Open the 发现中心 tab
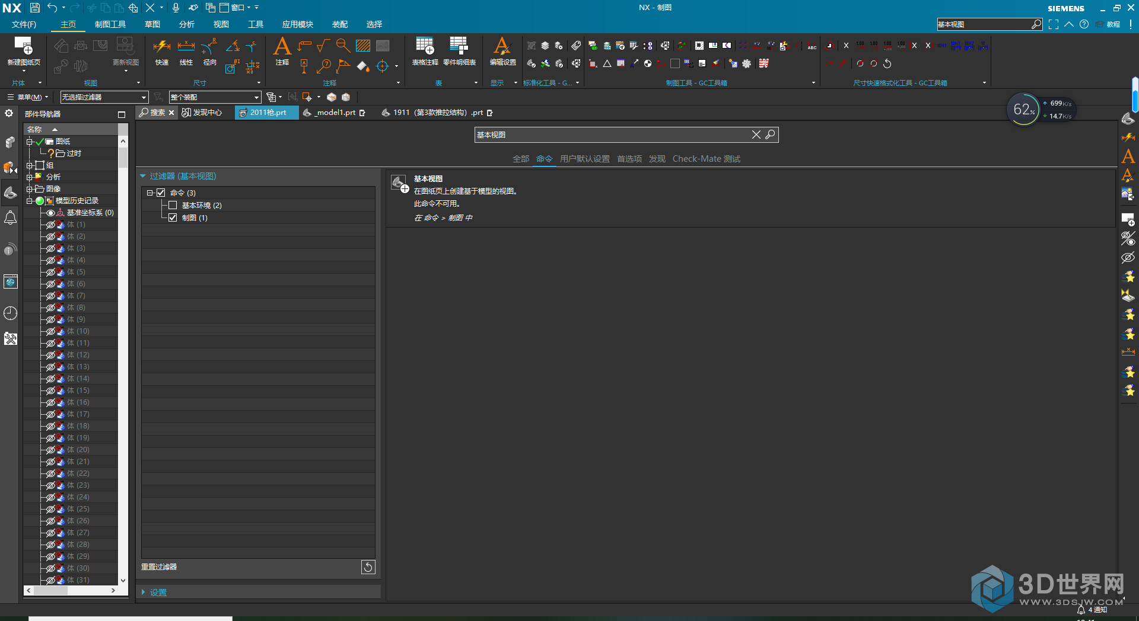This screenshot has height=621, width=1139. click(x=202, y=113)
